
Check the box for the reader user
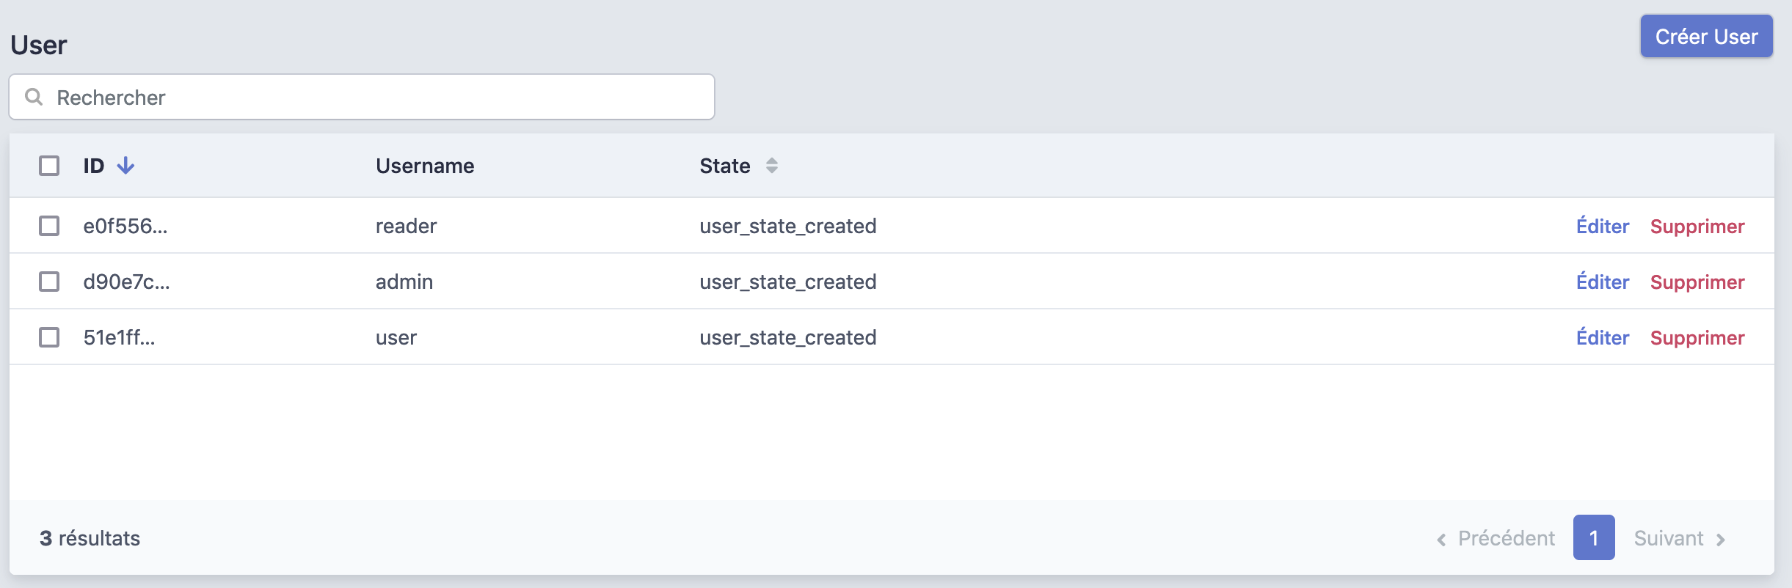click(49, 226)
